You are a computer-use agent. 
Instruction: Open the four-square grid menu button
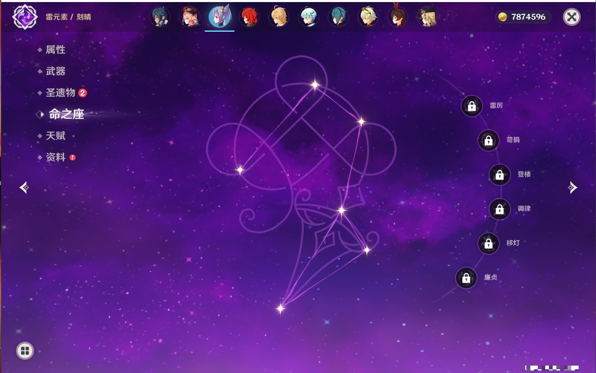pyautogui.click(x=25, y=351)
